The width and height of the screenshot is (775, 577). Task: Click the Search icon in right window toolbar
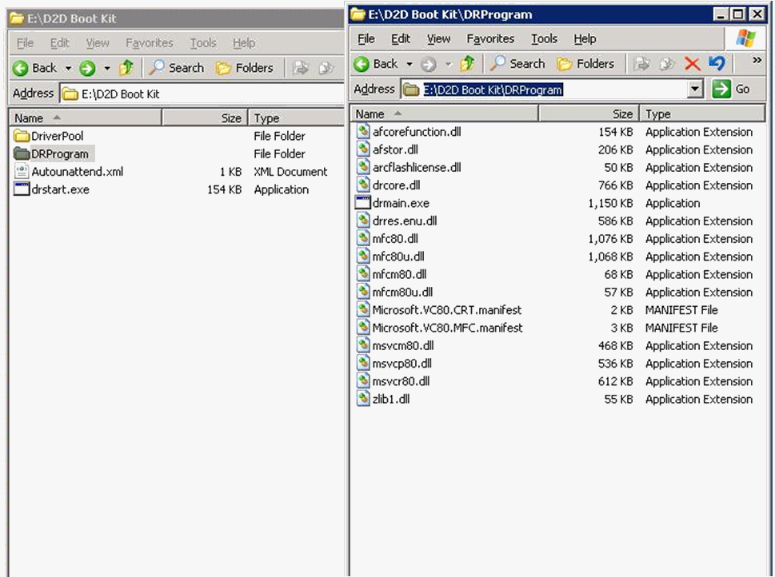(517, 64)
